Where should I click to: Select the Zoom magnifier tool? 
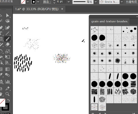click(8, 94)
